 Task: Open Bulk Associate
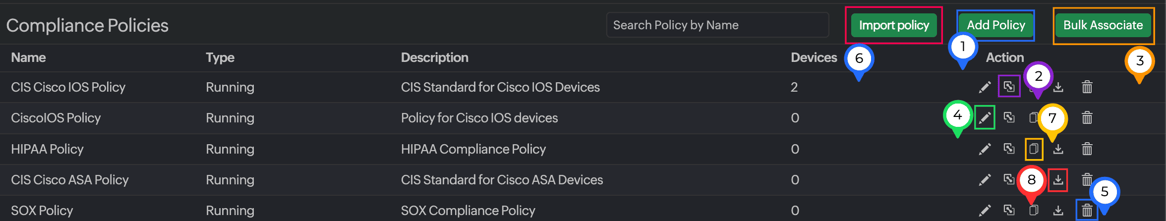pyautogui.click(x=1103, y=25)
